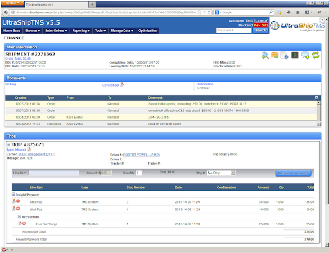Image resolution: width=329 pixels, height=253 pixels.
Task: Click the edit pencil icon beside Coversheet
Action: (122, 84)
